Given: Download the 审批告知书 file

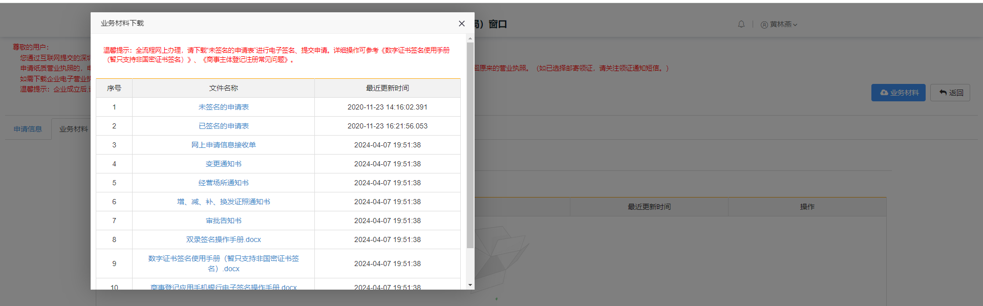Looking at the screenshot, I should 223,221.
